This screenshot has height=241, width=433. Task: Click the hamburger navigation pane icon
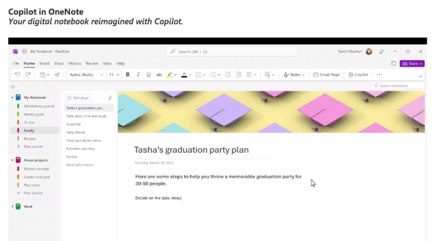(x=13, y=86)
